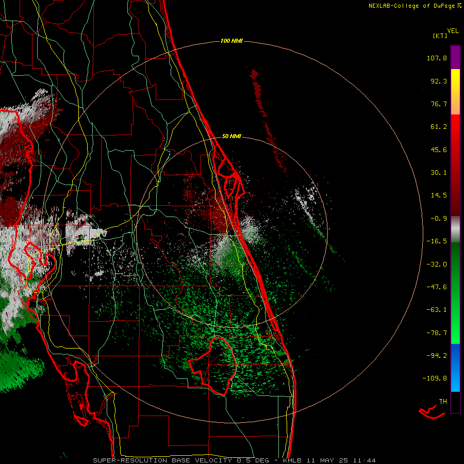Click the -0.9 legend value
Image resolution: width=464 pixels, height=464 pixels.
click(439, 219)
